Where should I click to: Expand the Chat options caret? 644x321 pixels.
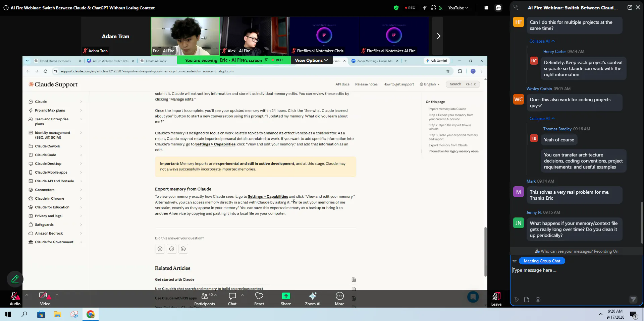[x=242, y=295]
